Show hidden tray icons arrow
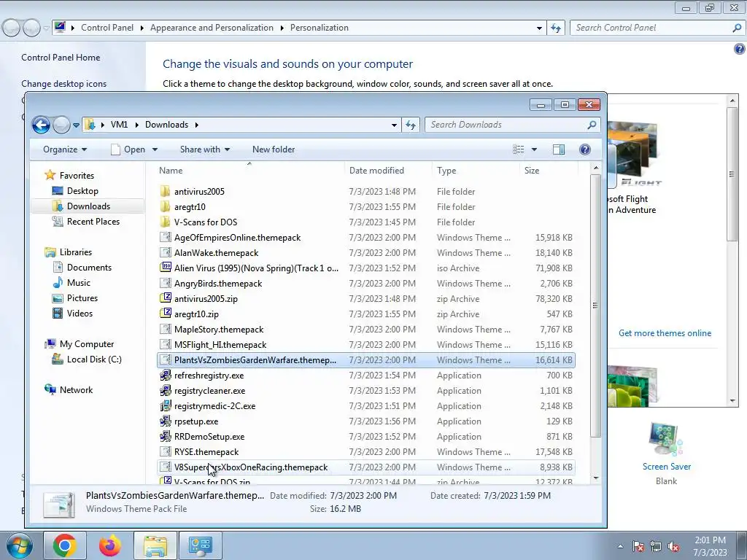 620,547
